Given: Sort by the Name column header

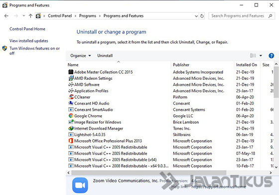Looking at the screenshot, I should (x=119, y=65).
